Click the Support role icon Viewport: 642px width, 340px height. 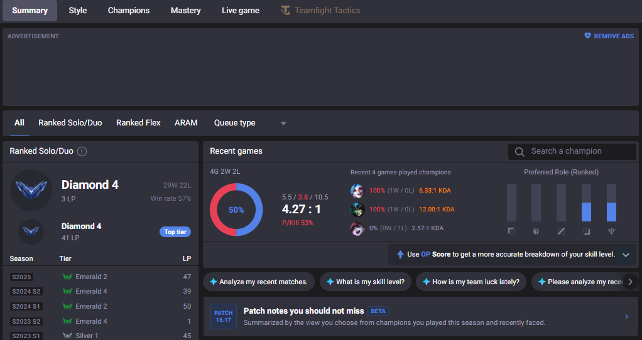coord(611,231)
